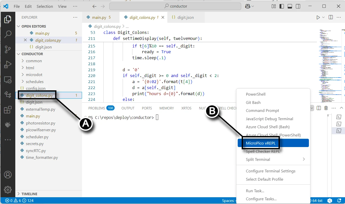Viewport: 345px width, 204px height.
Task: Open the Copilot dropdown chevron
Action: click(x=253, y=6)
